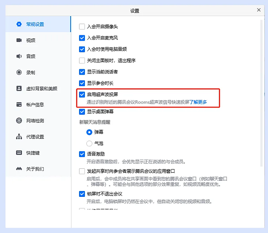
Task: Open the 关于我们 tab
Action: pos(38,169)
